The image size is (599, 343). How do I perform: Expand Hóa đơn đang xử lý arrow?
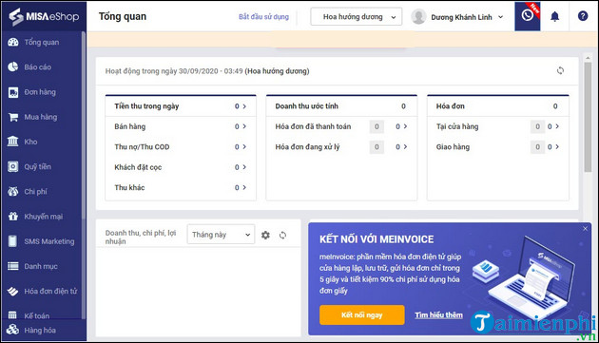(405, 146)
